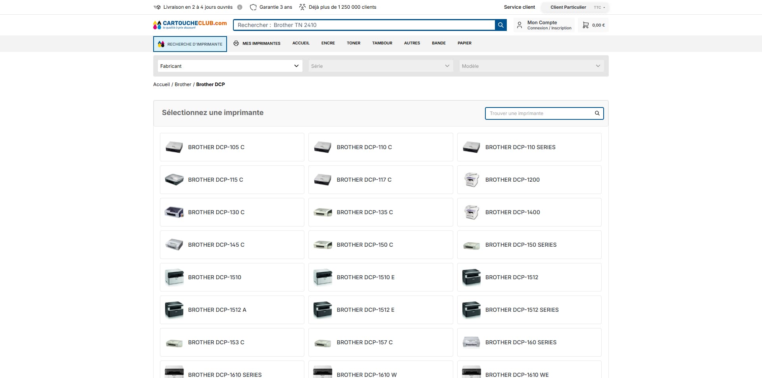This screenshot has height=378, width=762.
Task: Open the TONER menu item
Action: point(354,43)
